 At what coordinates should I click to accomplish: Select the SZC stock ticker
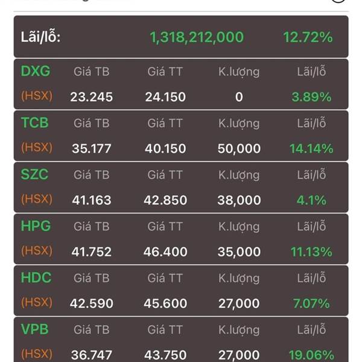pyautogui.click(x=34, y=174)
